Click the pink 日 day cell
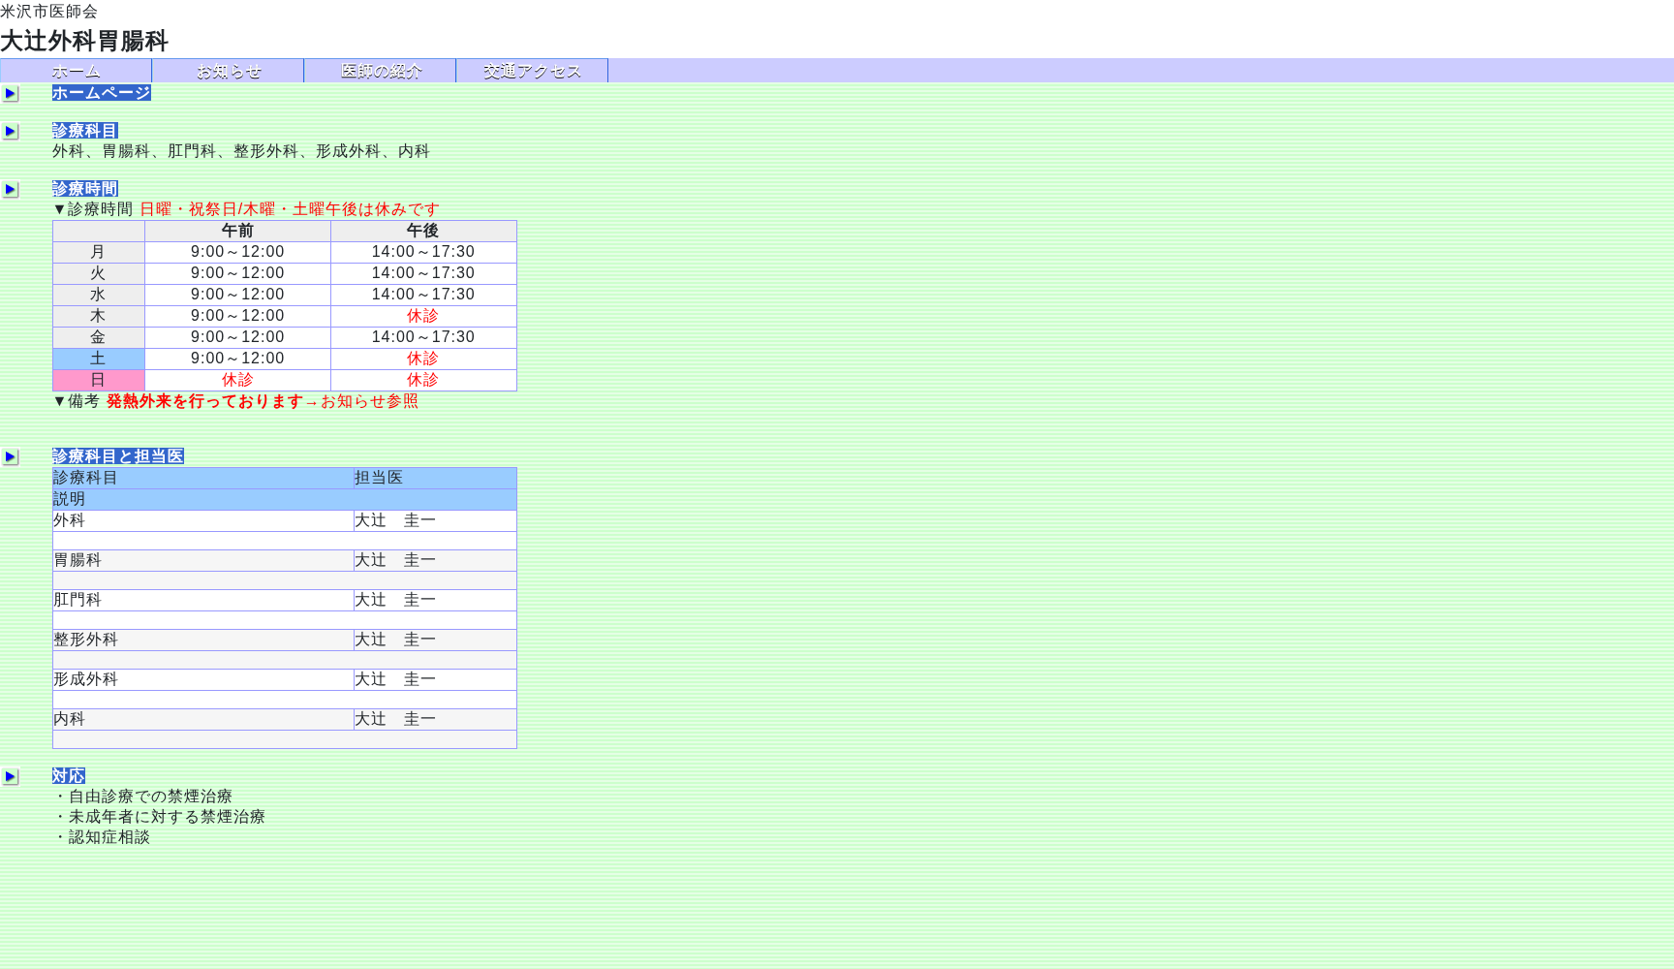The height and width of the screenshot is (969, 1674). click(98, 380)
